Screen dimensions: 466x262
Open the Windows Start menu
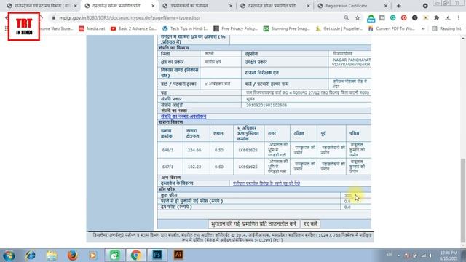[x=9, y=255]
